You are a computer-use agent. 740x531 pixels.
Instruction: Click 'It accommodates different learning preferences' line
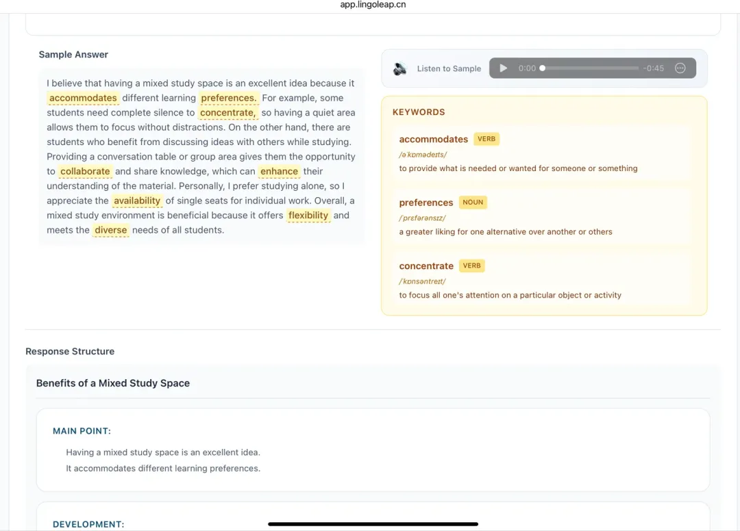pos(163,468)
